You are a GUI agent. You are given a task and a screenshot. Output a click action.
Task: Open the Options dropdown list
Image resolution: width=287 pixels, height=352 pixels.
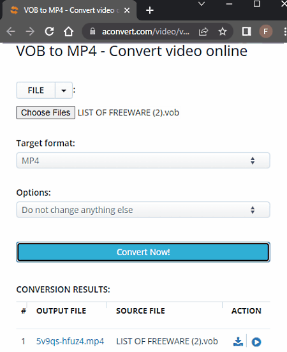pos(143,210)
